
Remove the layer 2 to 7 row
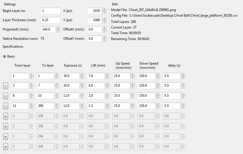[x=6, y=86]
